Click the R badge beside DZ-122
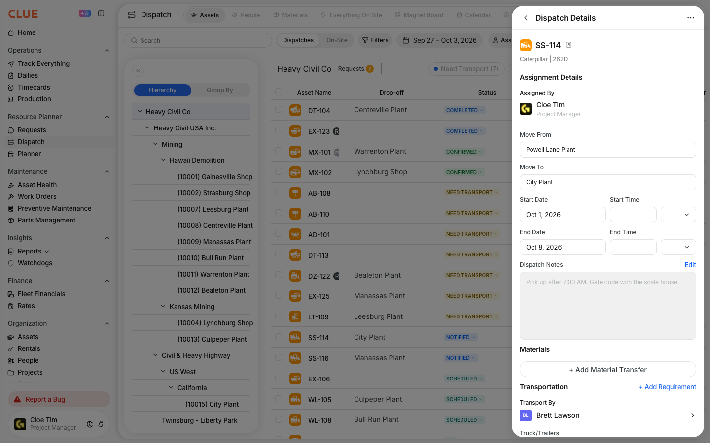Screen dimensions: 710x443 click(x=337, y=276)
